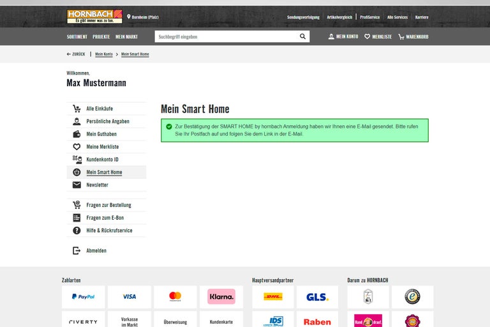490x327 pixels.
Task: Open the Sortiment menu
Action: pyautogui.click(x=77, y=37)
